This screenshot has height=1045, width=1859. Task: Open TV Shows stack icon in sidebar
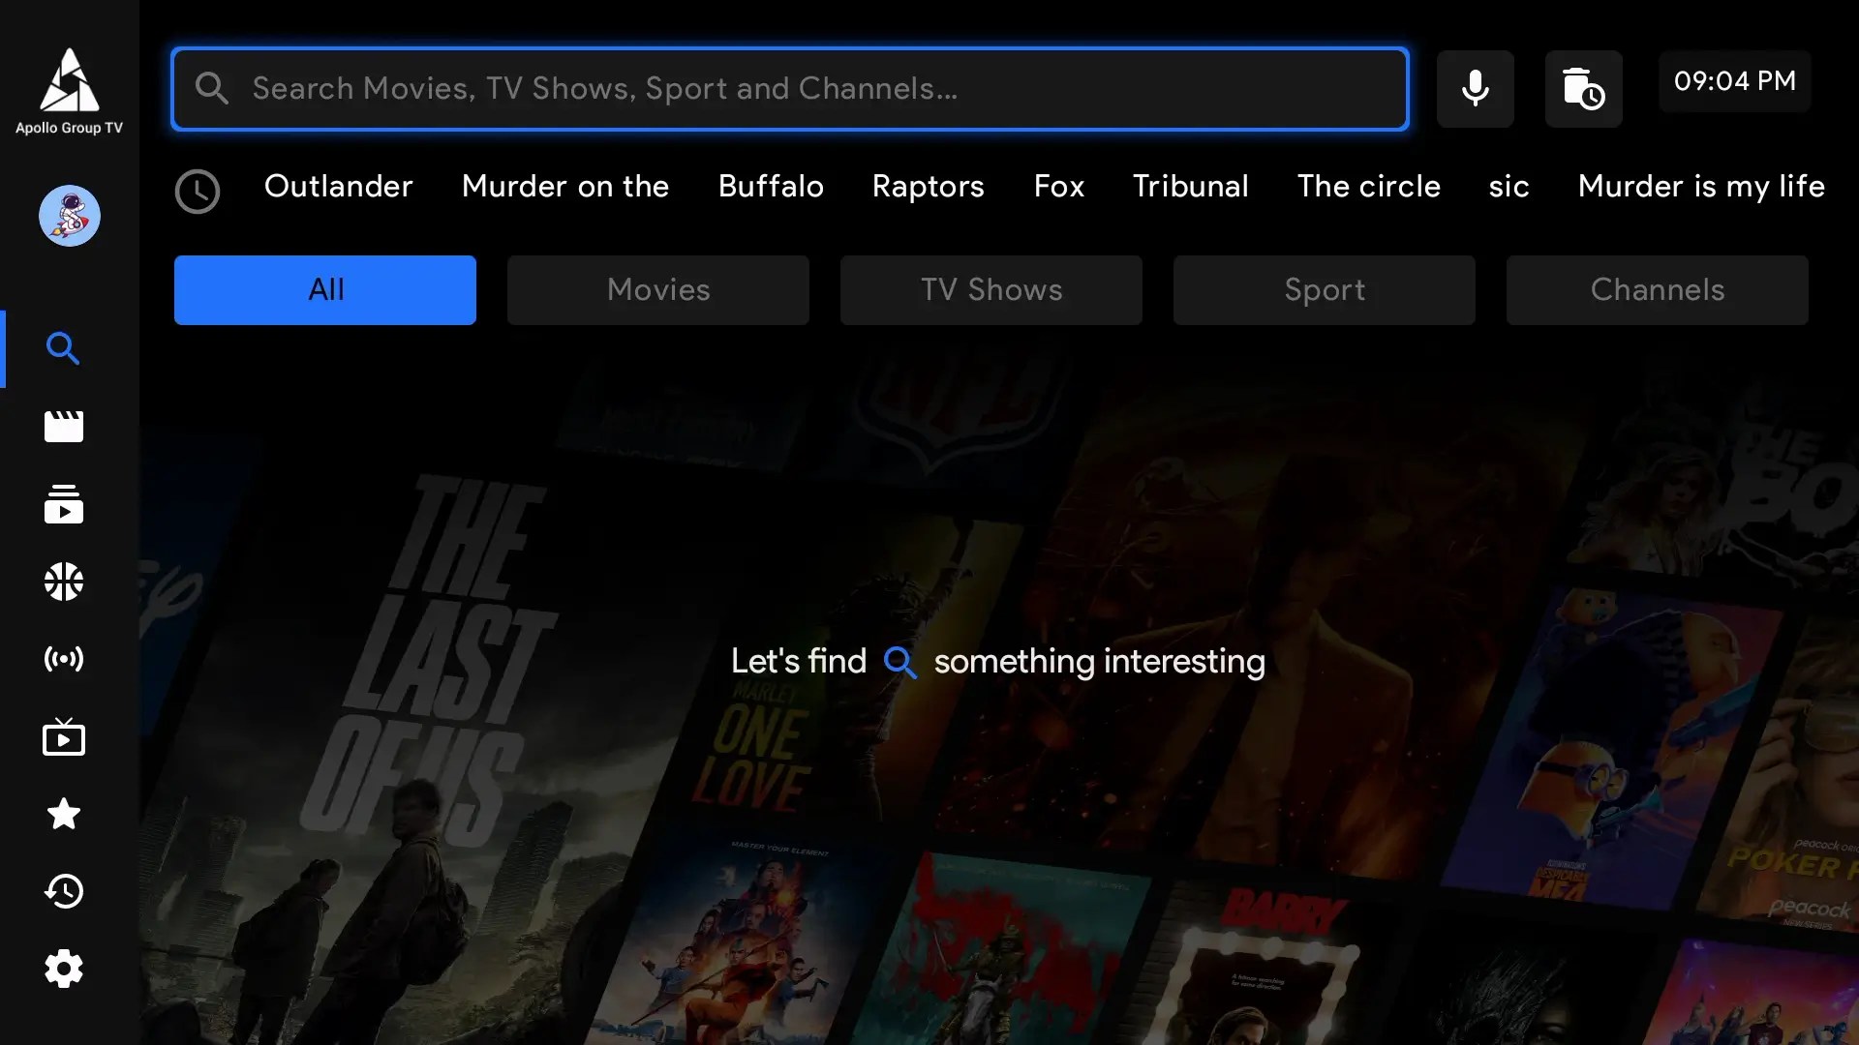(x=64, y=504)
